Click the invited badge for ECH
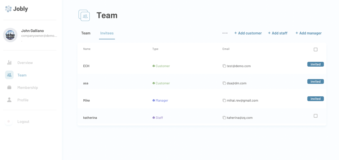Screen dimensions: 339x160 click(x=315, y=64)
